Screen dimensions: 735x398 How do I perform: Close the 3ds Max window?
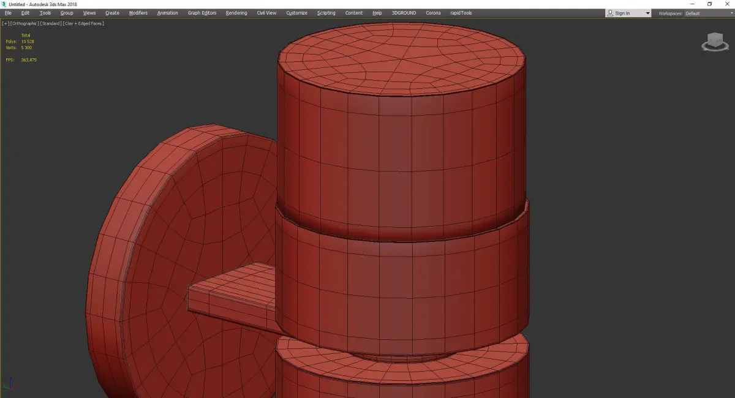(x=726, y=4)
